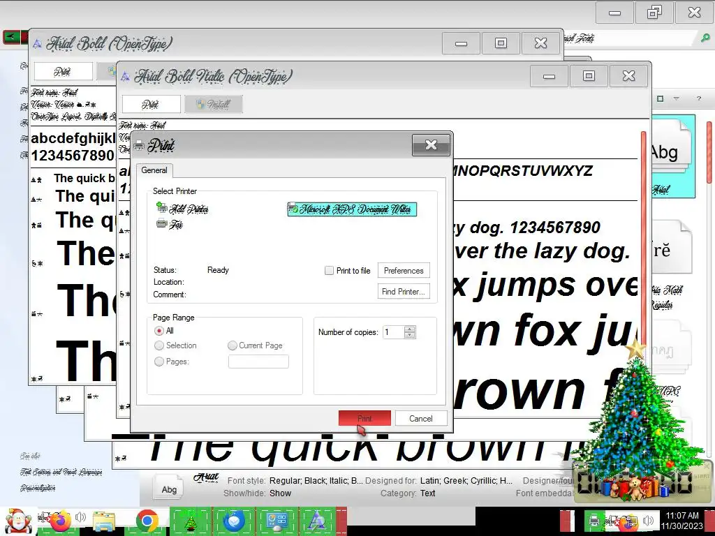This screenshot has width=715, height=536.
Task: Choose the Current Page radio option
Action: 232,345
